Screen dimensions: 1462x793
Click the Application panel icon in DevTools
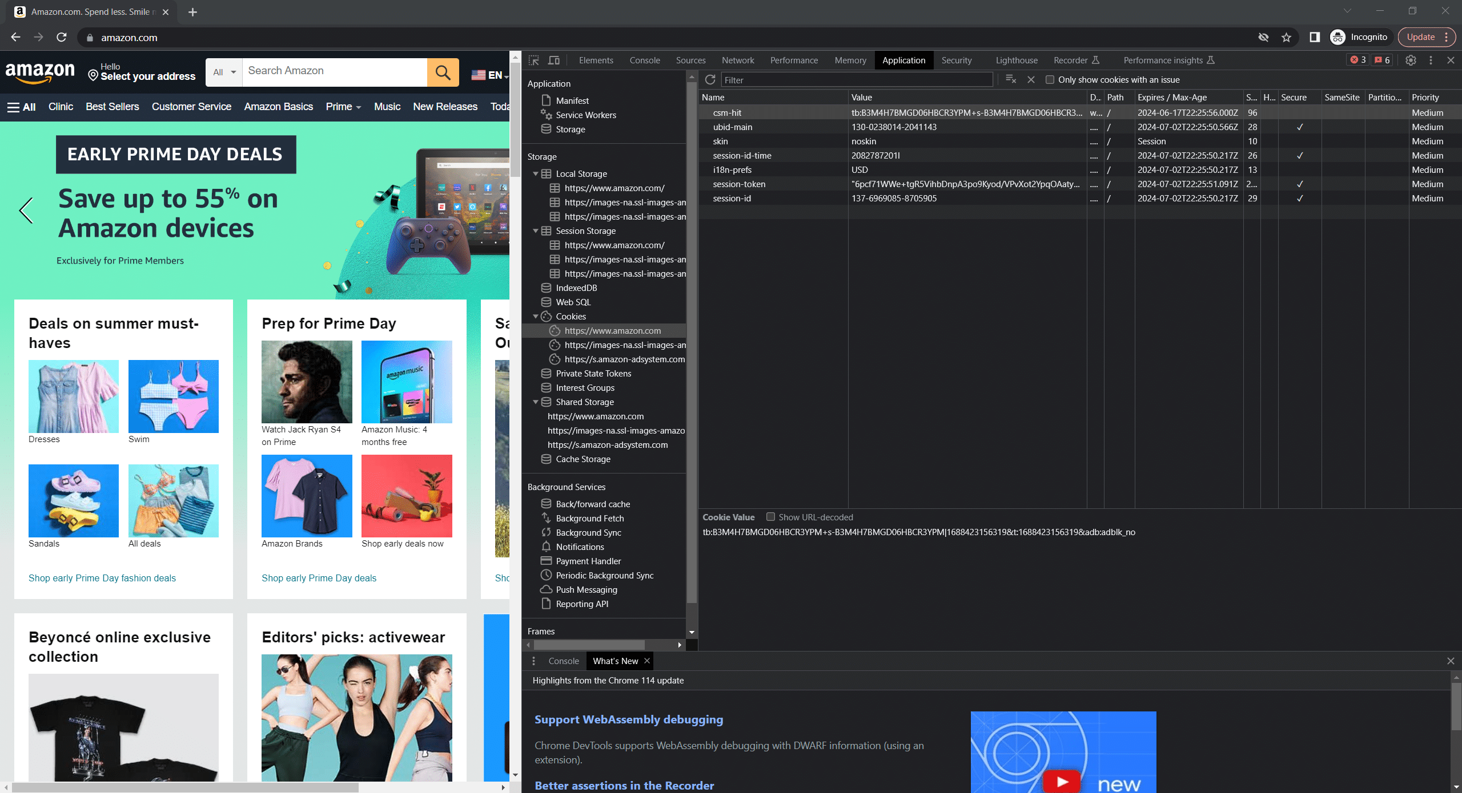903,59
